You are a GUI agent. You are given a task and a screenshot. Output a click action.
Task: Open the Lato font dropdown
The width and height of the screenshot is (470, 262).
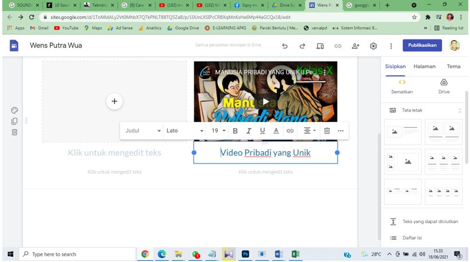point(185,131)
